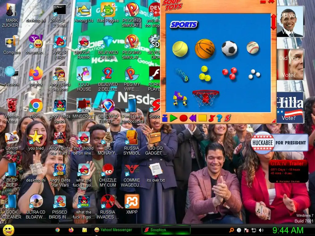The width and height of the screenshot is (315, 236).
Task: Open the LOUD HOUSE desktop icon
Action: (84, 79)
